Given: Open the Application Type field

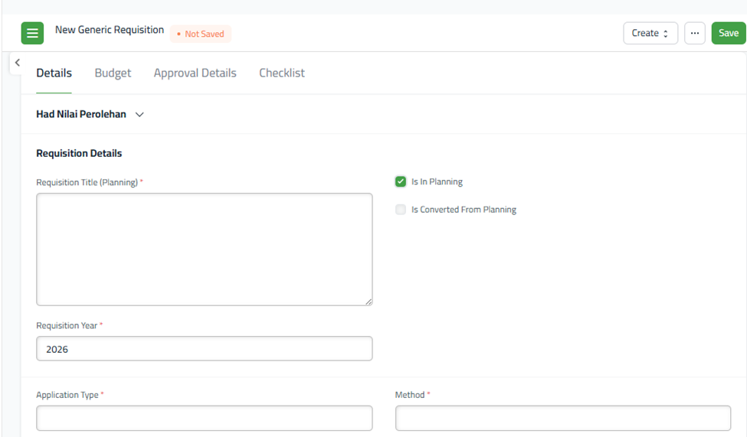Looking at the screenshot, I should click(x=204, y=418).
